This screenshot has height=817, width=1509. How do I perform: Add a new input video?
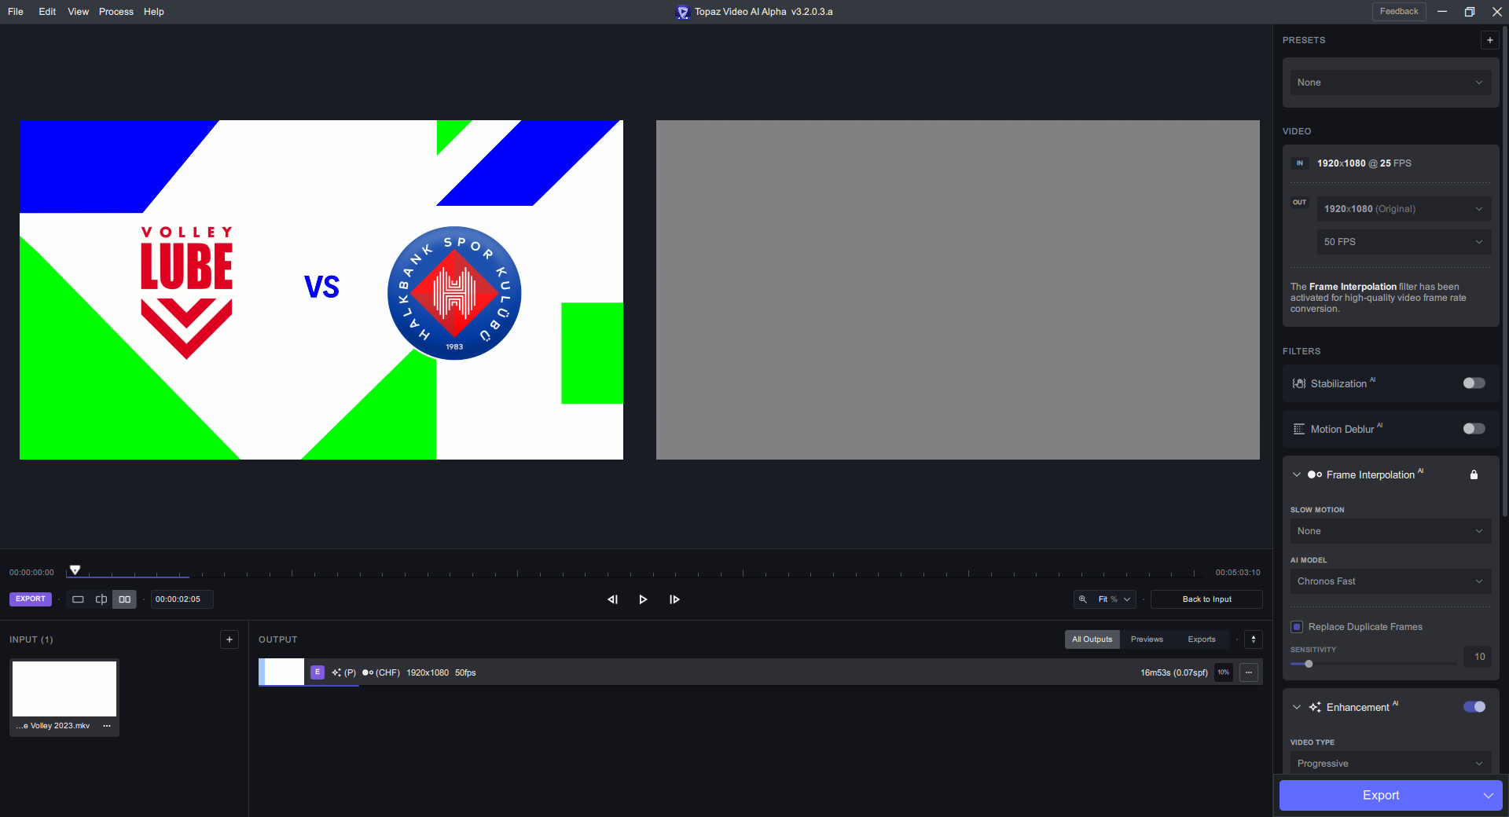229,639
